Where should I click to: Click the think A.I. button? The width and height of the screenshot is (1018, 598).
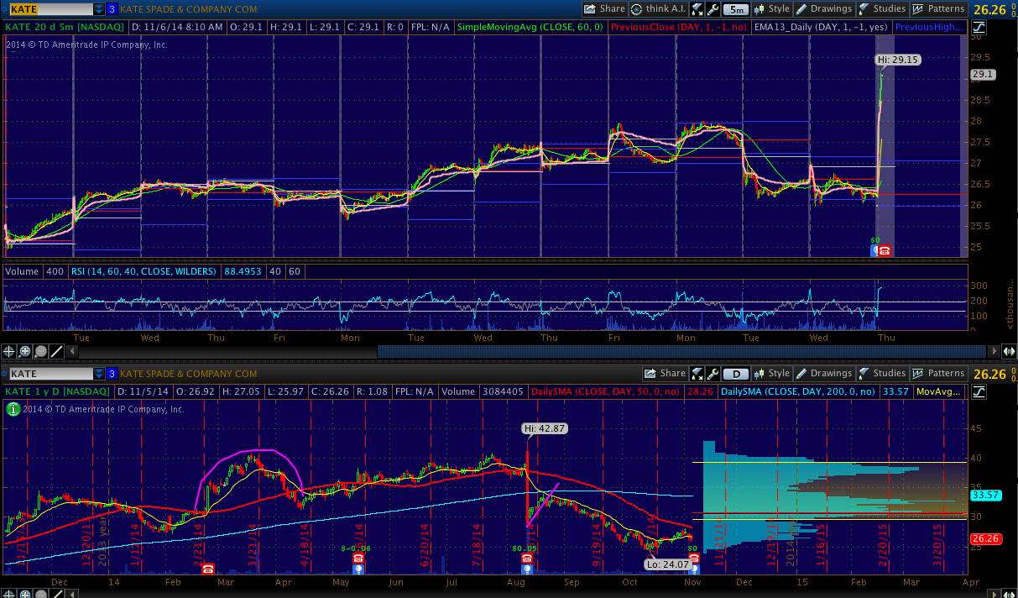coord(659,9)
